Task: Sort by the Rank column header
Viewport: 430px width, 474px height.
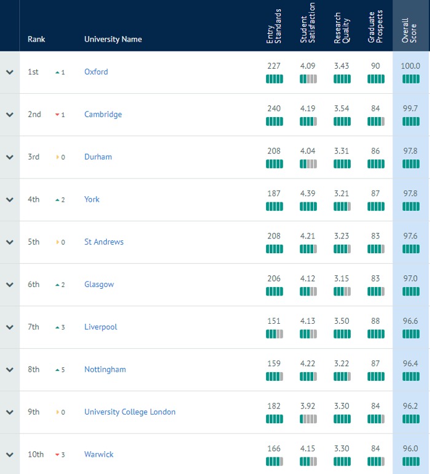Action: [36, 39]
